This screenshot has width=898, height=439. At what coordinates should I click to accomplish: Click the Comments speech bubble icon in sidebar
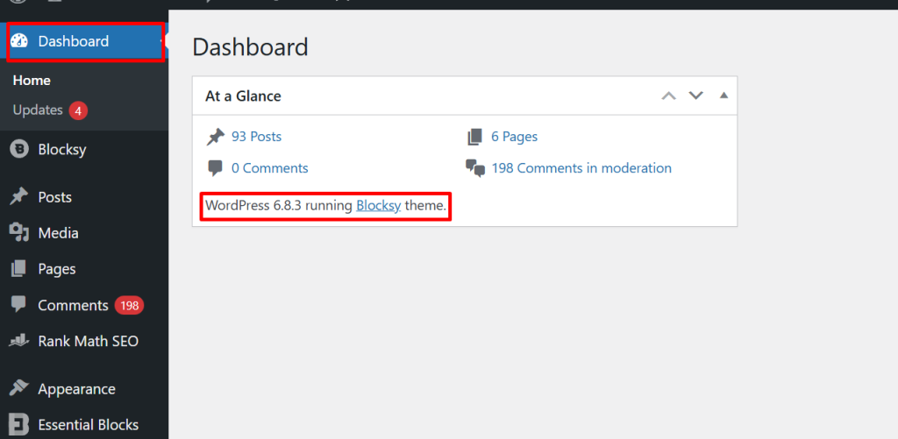19,305
